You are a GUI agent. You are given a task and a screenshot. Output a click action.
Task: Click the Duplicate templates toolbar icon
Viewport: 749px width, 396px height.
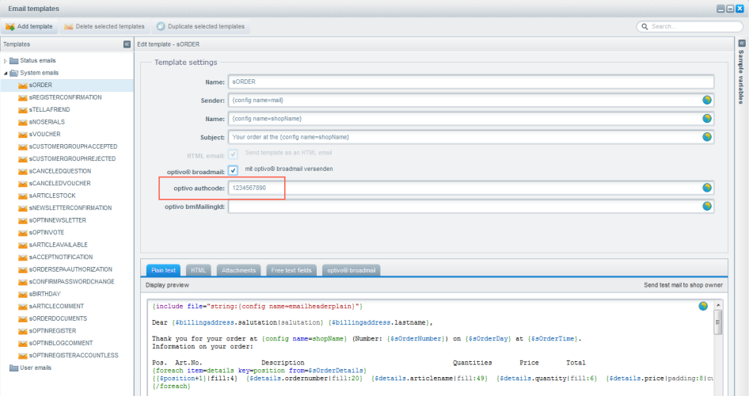[161, 26]
